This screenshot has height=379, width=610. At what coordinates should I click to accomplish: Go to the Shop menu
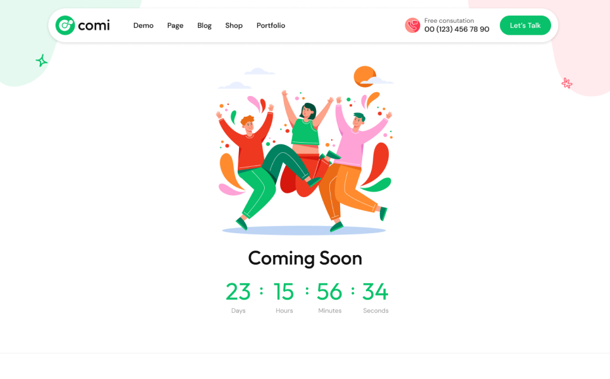click(x=234, y=26)
